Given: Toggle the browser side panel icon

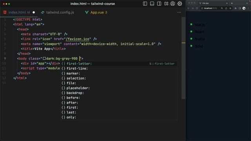Looking at the screenshot, I should 240,8.
